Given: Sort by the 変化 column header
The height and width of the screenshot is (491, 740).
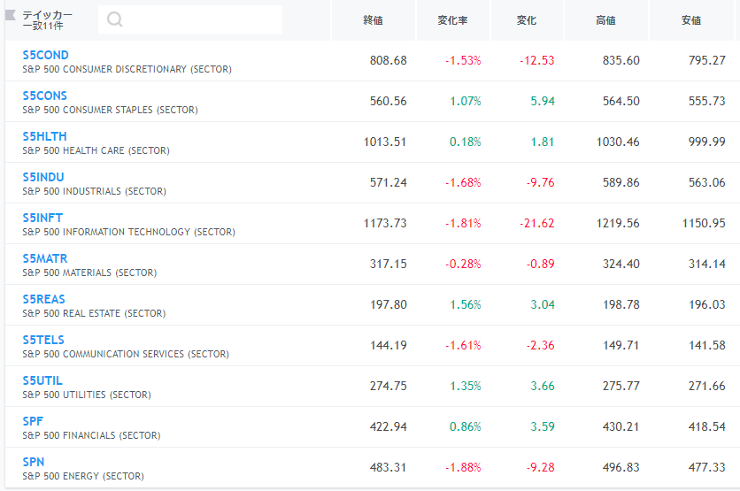Looking at the screenshot, I should 526,20.
